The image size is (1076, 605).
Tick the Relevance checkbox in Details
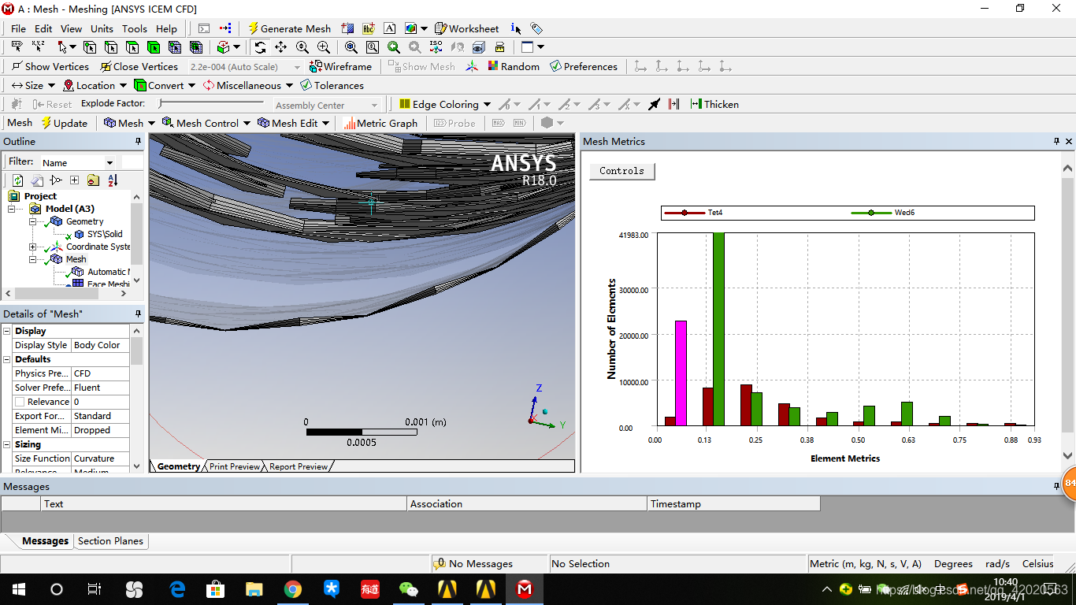20,402
